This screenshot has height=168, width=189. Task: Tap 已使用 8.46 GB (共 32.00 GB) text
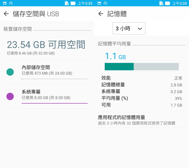click(31, 53)
